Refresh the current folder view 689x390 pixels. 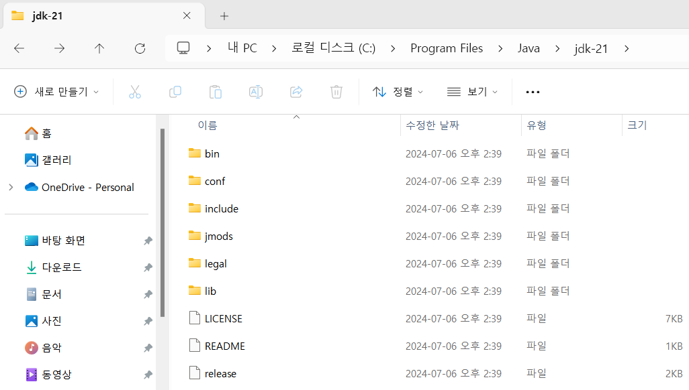coord(140,48)
